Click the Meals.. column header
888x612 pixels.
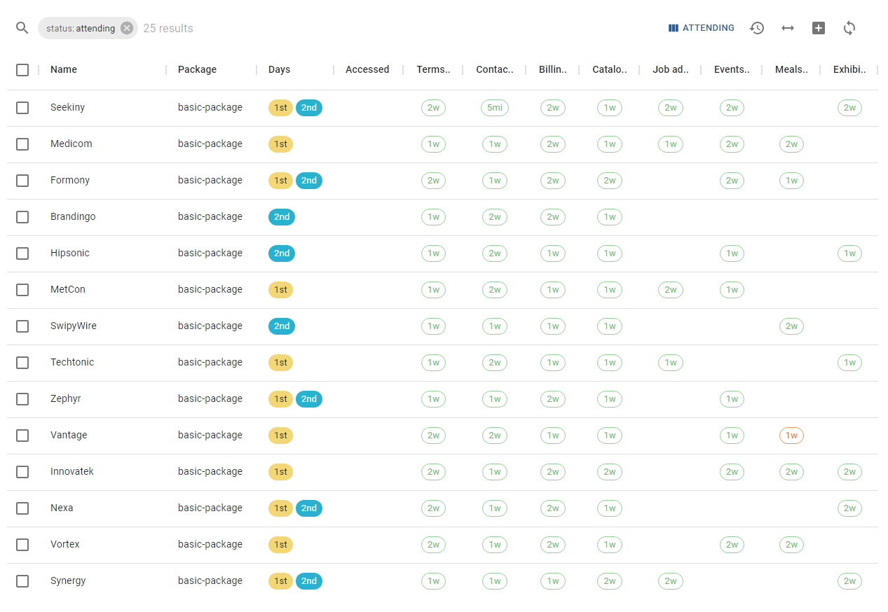coord(791,69)
